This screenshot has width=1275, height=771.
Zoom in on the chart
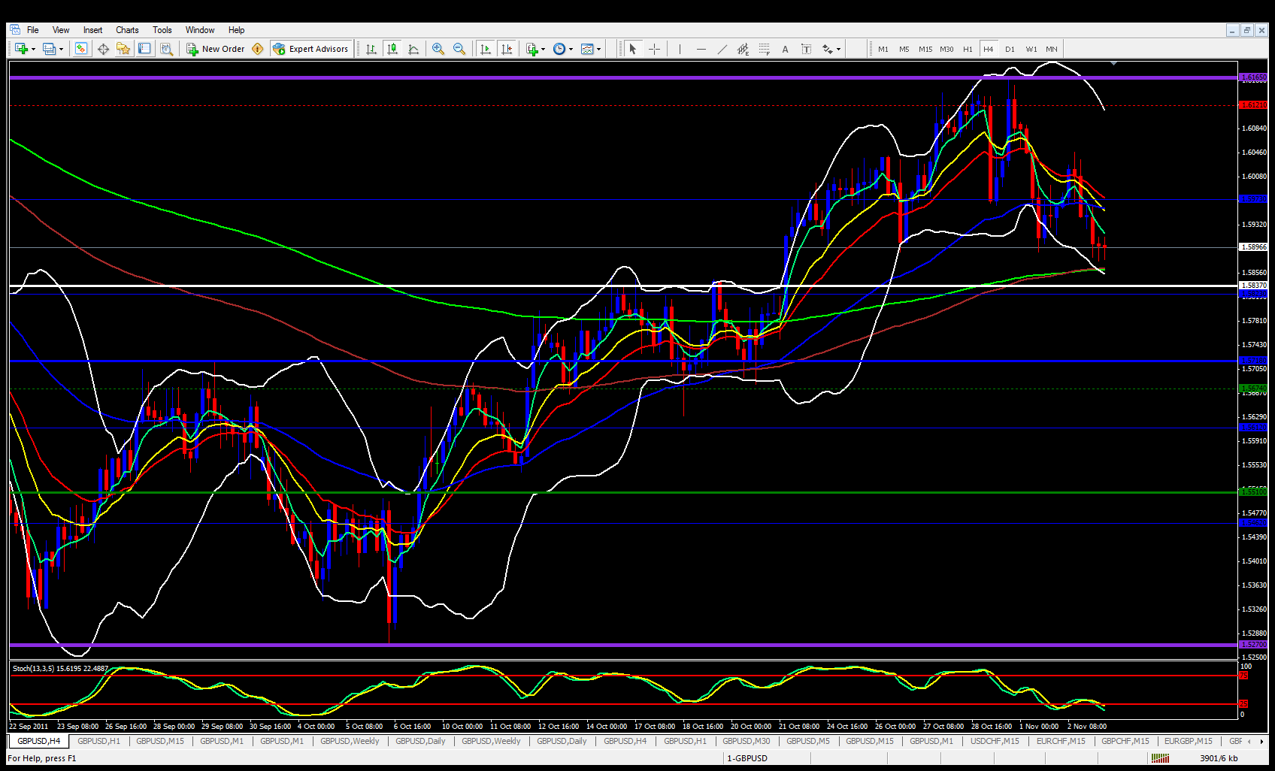tap(438, 49)
